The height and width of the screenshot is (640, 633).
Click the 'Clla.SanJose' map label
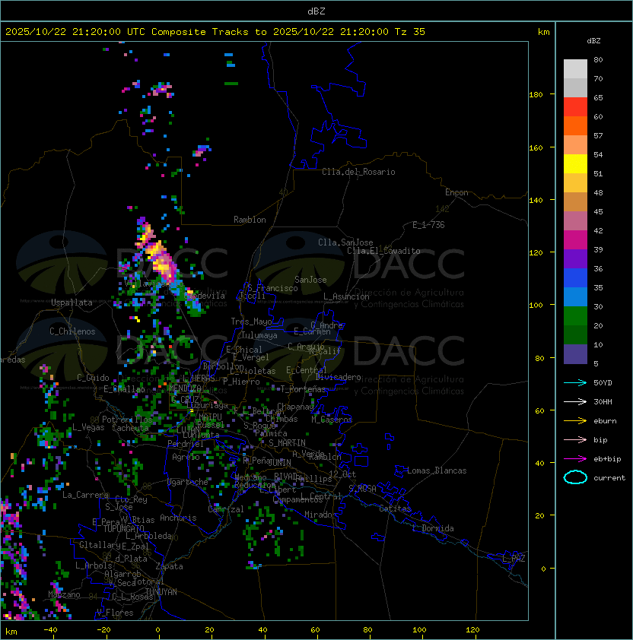point(345,242)
